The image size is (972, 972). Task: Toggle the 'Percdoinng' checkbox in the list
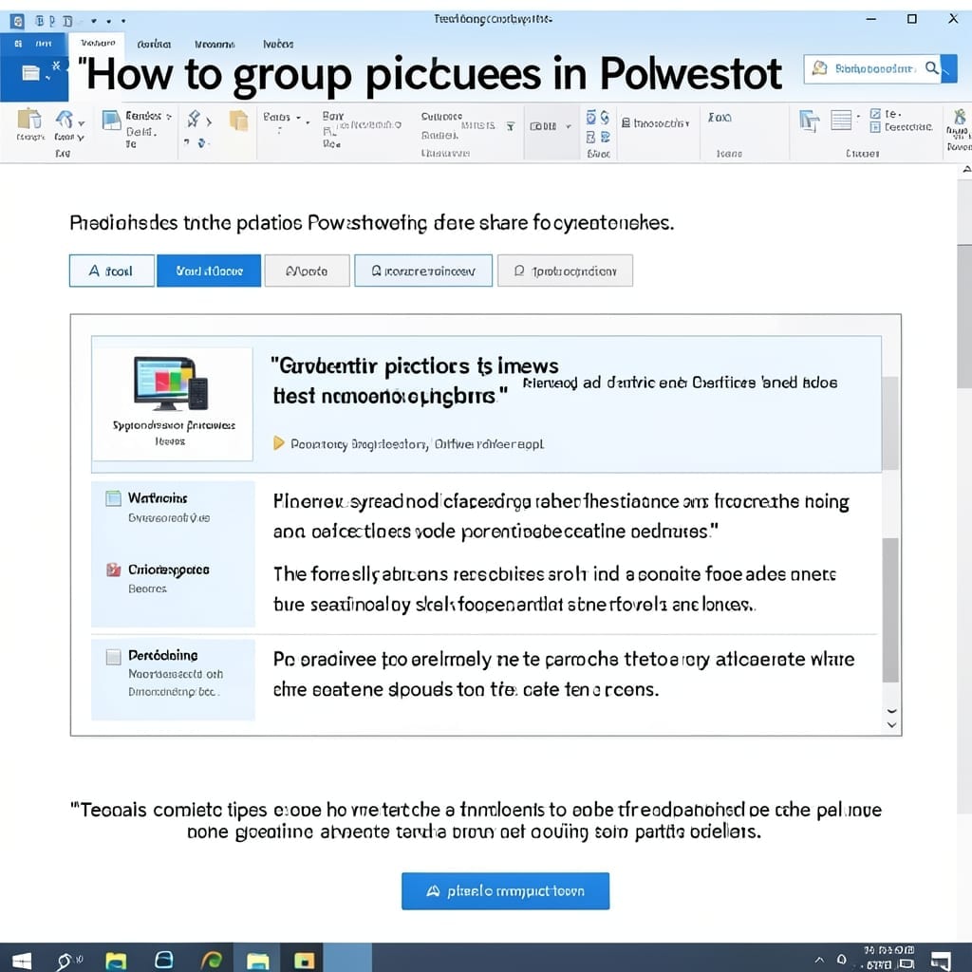pos(114,657)
